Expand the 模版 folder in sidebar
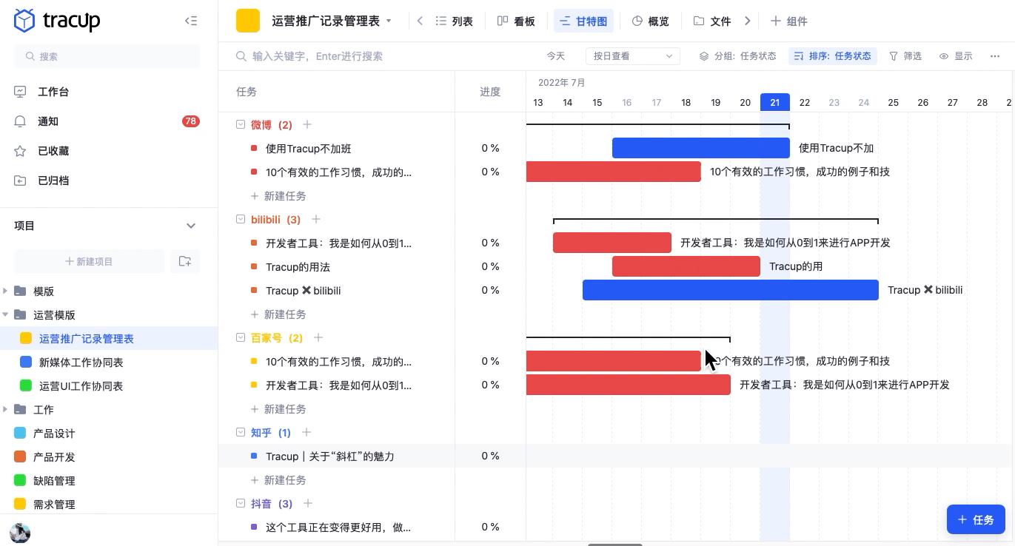This screenshot has width=1015, height=546. coord(6,291)
